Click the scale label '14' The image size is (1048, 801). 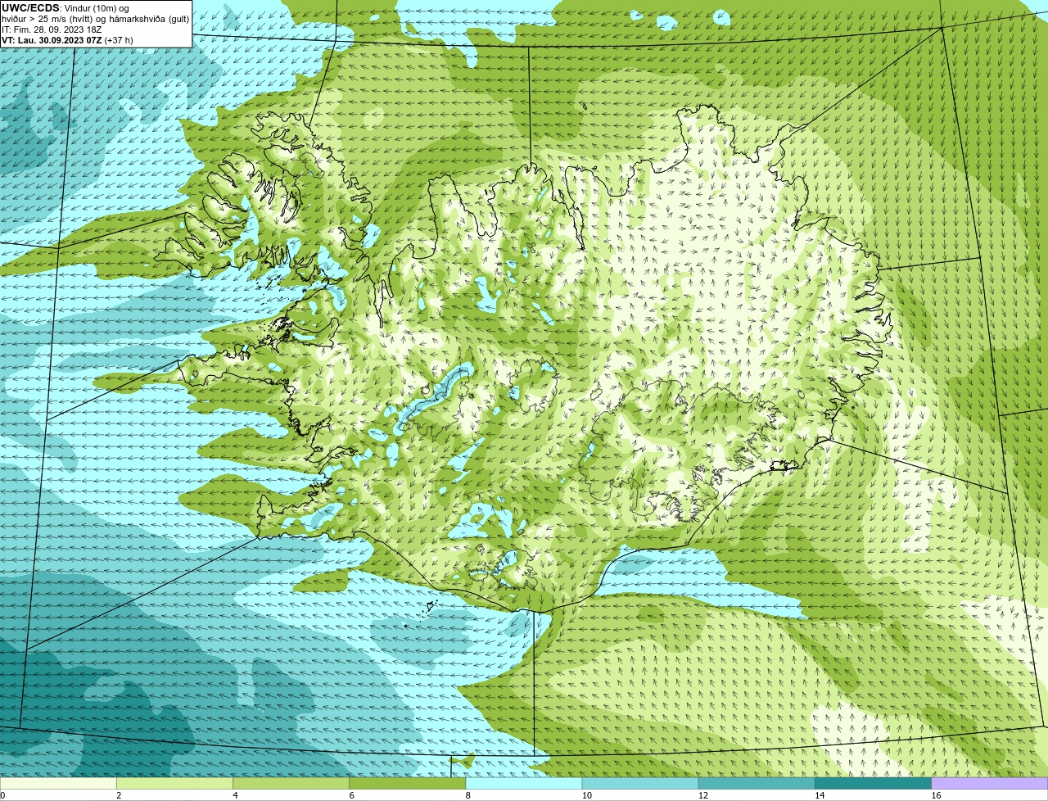point(819,795)
